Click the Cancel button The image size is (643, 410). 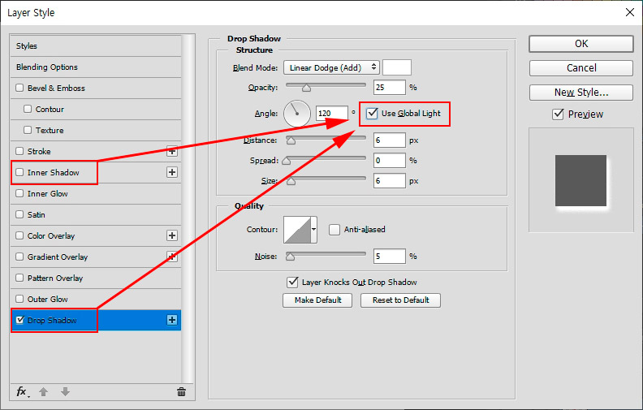[581, 68]
